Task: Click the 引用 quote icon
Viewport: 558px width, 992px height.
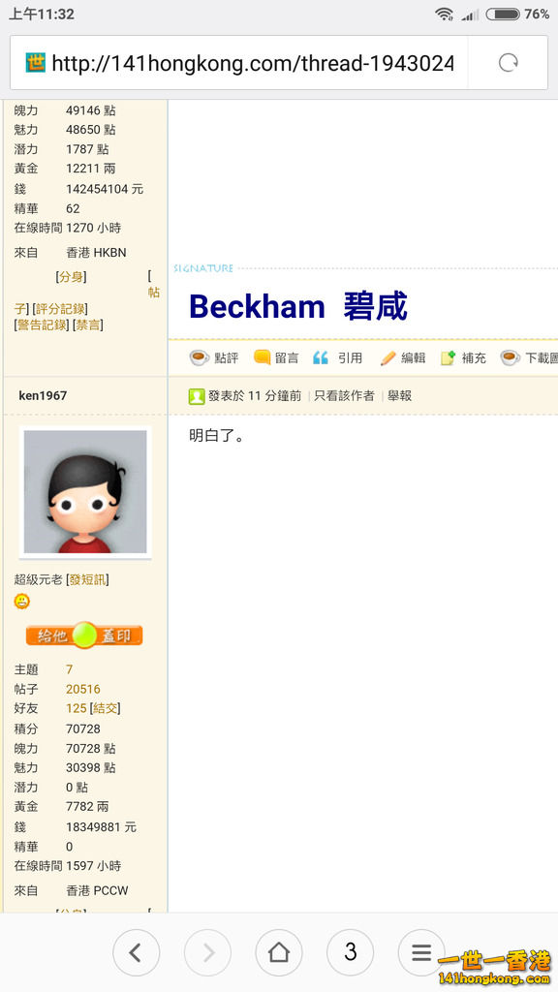Action: coord(321,358)
